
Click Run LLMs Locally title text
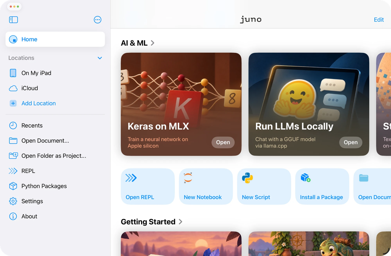click(x=294, y=126)
